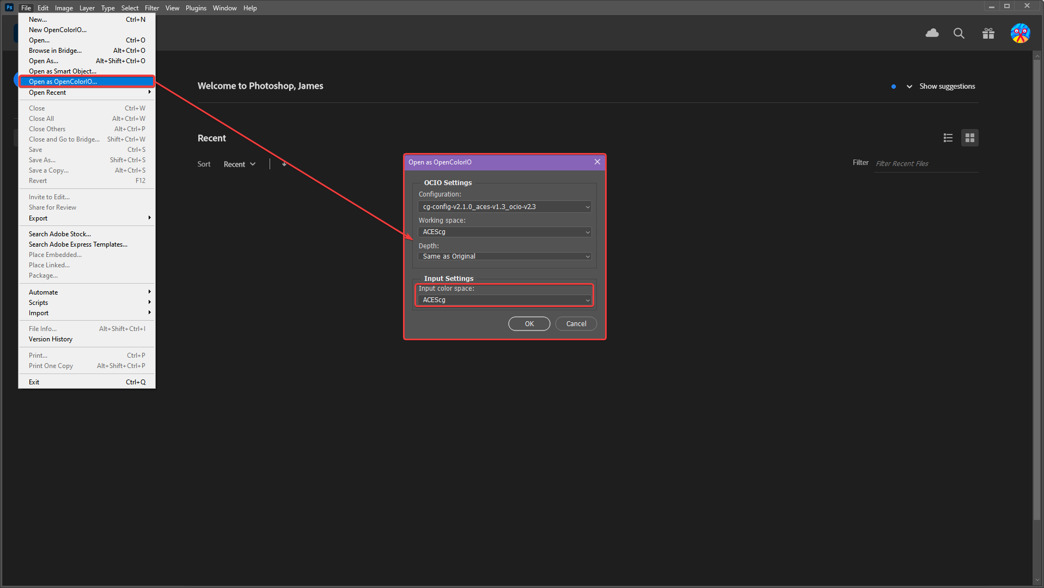Image resolution: width=1044 pixels, height=588 pixels.
Task: Switch recent files to grid view
Action: 969,138
